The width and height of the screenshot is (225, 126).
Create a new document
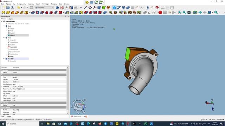[x=3, y=8]
